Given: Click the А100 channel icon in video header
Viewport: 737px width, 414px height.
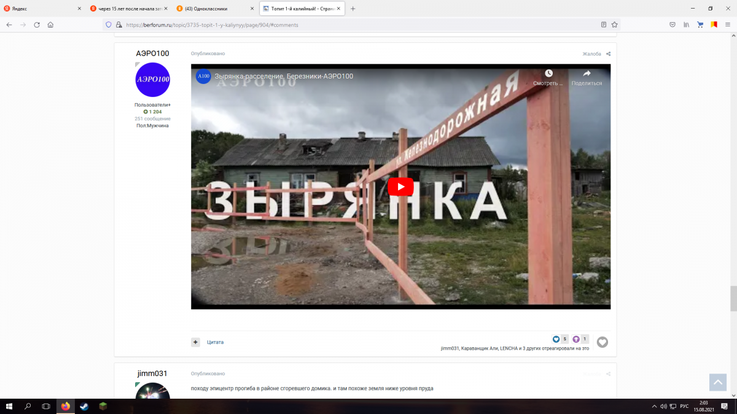Looking at the screenshot, I should [203, 76].
